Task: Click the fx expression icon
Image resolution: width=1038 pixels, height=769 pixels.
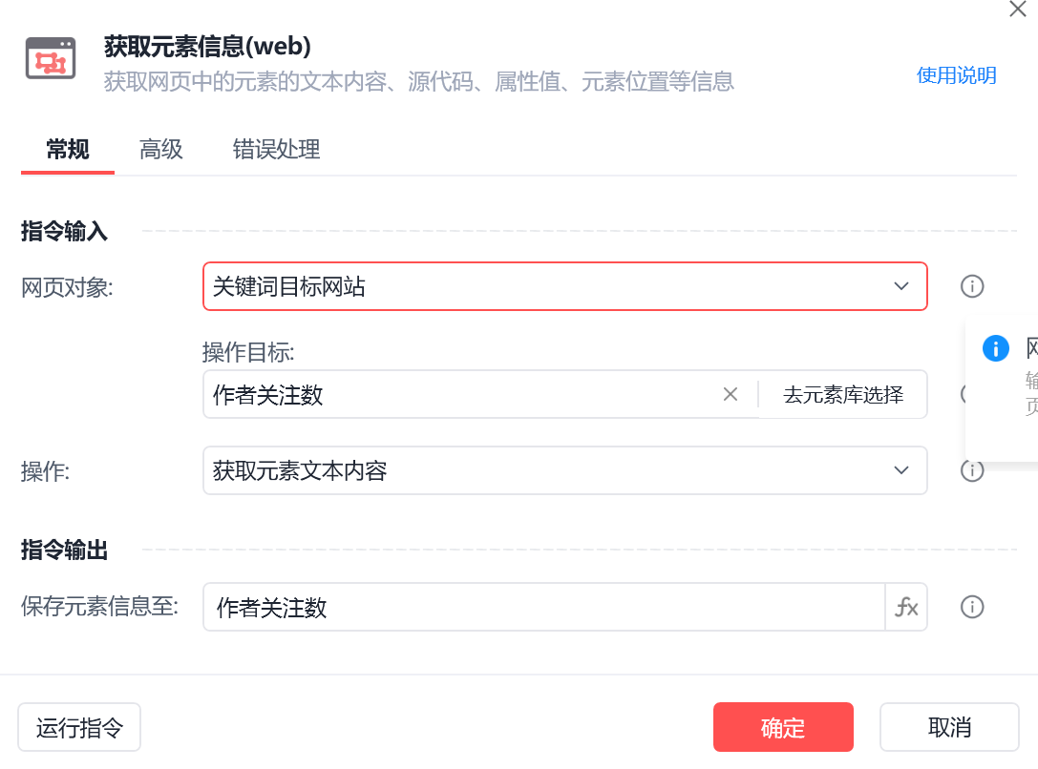Action: tap(906, 608)
